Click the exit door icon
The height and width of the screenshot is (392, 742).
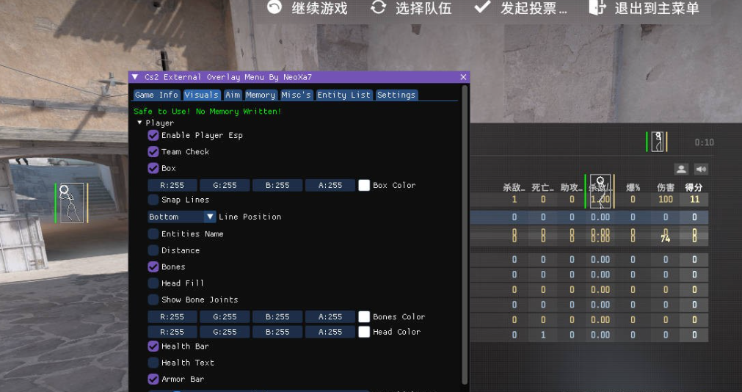tap(597, 7)
